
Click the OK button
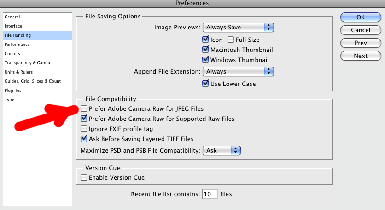click(x=361, y=17)
